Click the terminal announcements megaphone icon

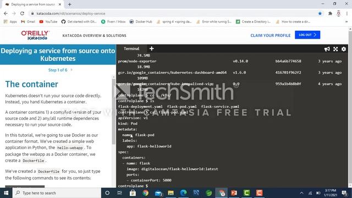pos(327,49)
